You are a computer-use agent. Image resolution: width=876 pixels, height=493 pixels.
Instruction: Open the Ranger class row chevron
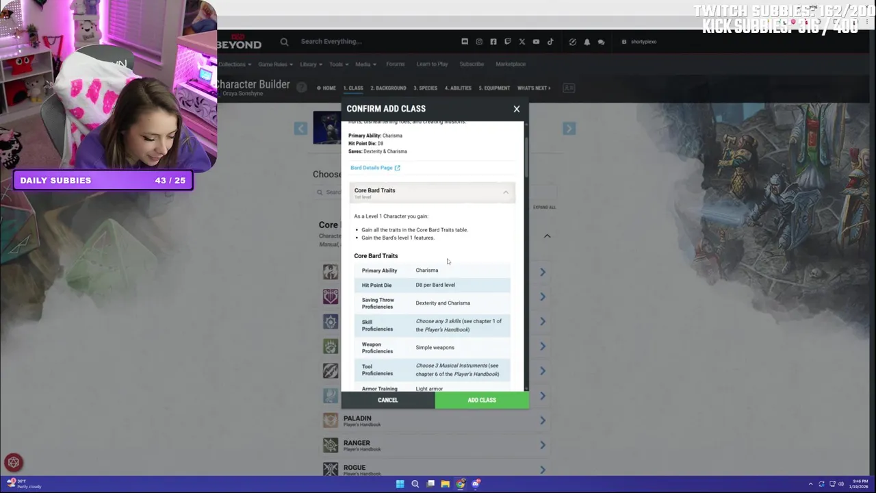[x=543, y=445]
